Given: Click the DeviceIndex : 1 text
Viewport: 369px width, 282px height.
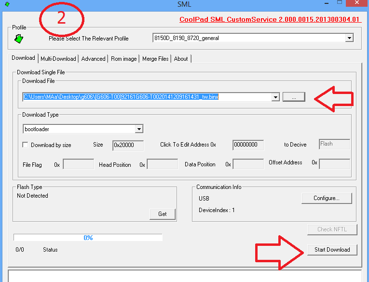Looking at the screenshot, I should 217,210.
